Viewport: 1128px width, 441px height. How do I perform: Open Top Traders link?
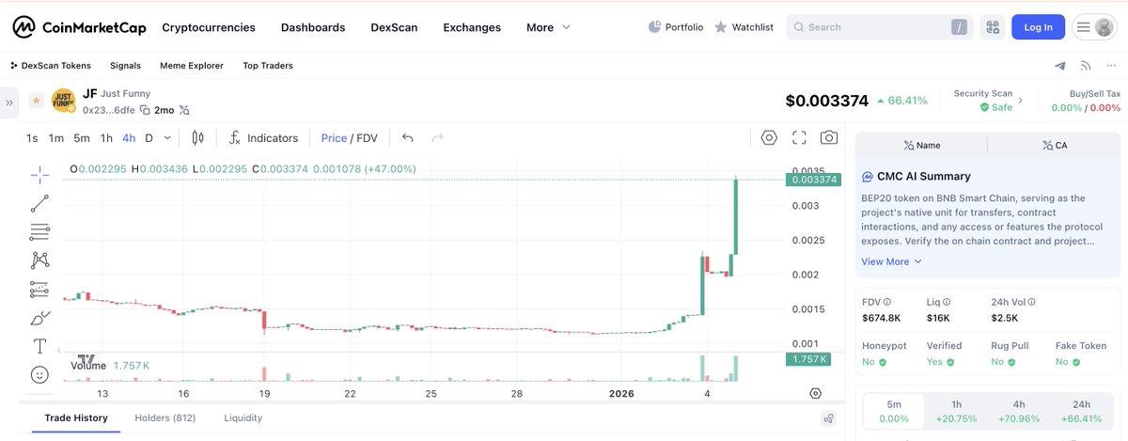[x=268, y=66]
